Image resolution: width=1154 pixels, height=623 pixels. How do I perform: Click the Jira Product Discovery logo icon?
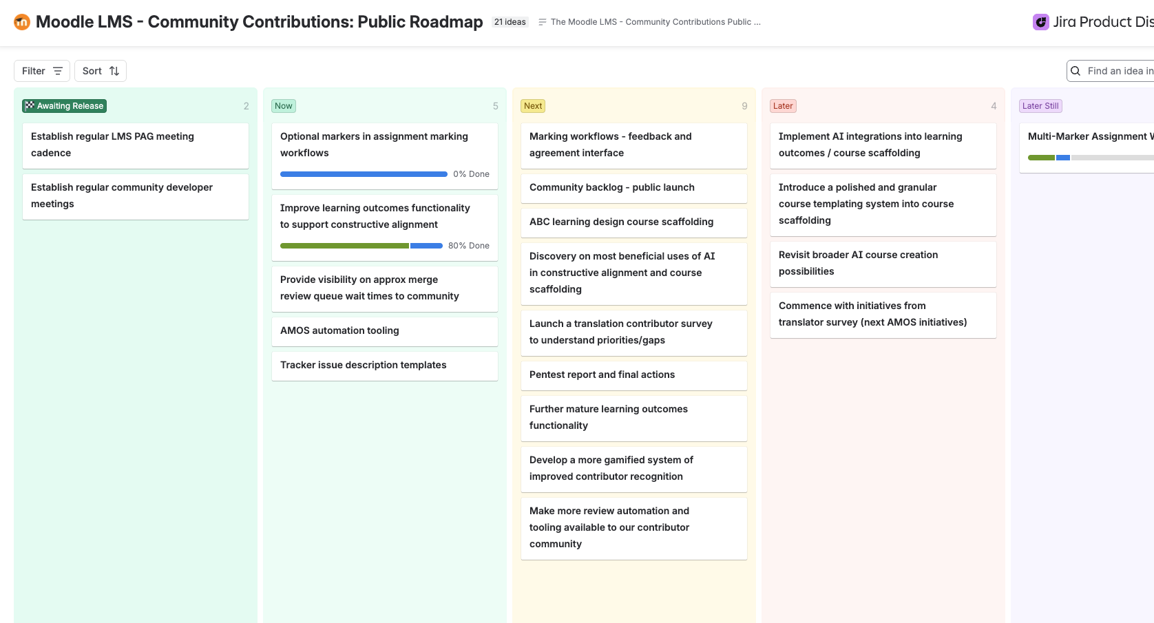tap(1040, 22)
